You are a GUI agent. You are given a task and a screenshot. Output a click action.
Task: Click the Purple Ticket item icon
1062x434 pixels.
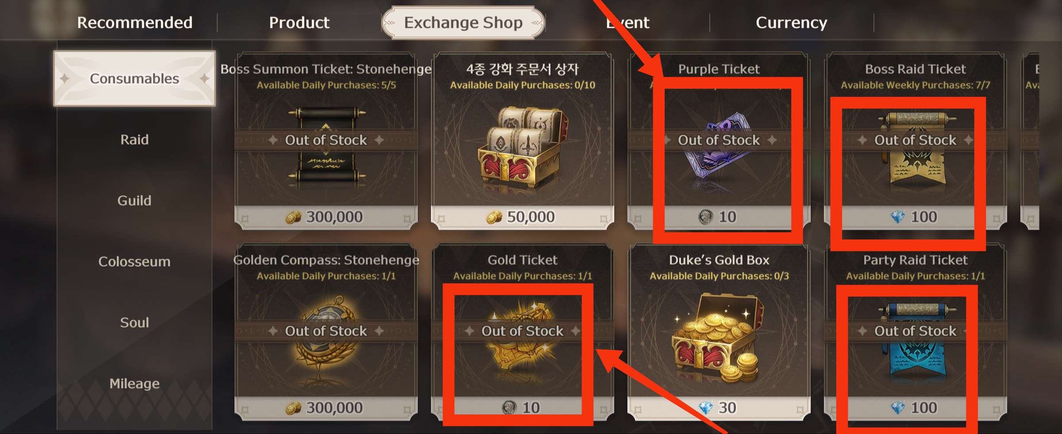click(719, 145)
